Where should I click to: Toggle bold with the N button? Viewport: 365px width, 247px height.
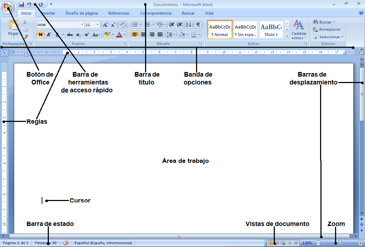pyautogui.click(x=40, y=34)
